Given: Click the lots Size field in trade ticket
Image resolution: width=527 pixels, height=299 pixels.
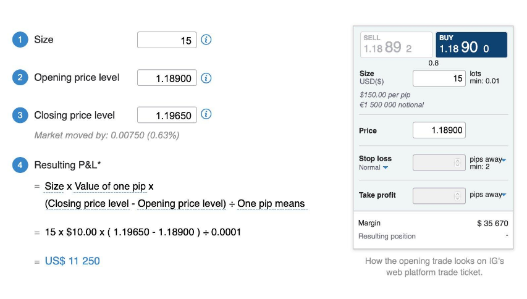Looking at the screenshot, I should coord(439,78).
